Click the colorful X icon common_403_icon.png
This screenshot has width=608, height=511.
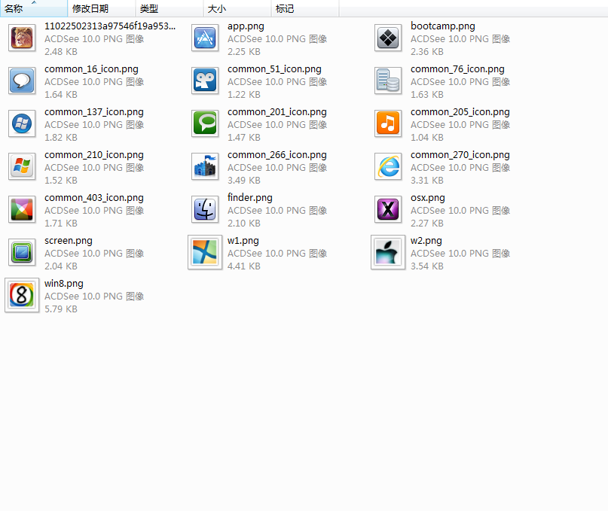(x=22, y=209)
